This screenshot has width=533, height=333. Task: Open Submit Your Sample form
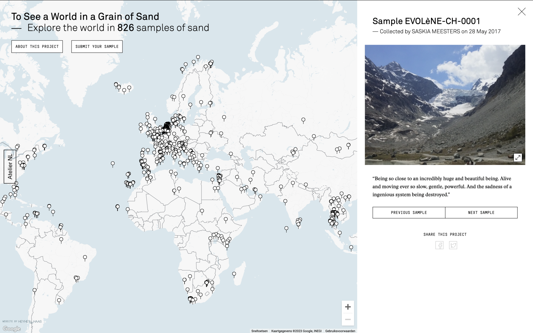point(97,47)
